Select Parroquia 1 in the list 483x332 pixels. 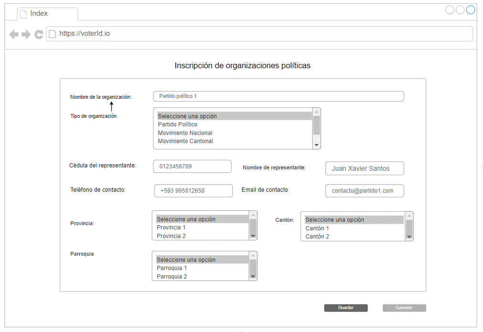pyautogui.click(x=202, y=268)
